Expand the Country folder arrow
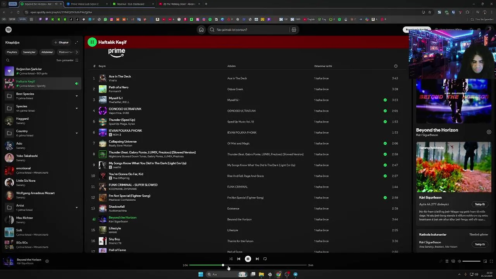Image resolution: width=496 pixels, height=279 pixels. point(76,133)
